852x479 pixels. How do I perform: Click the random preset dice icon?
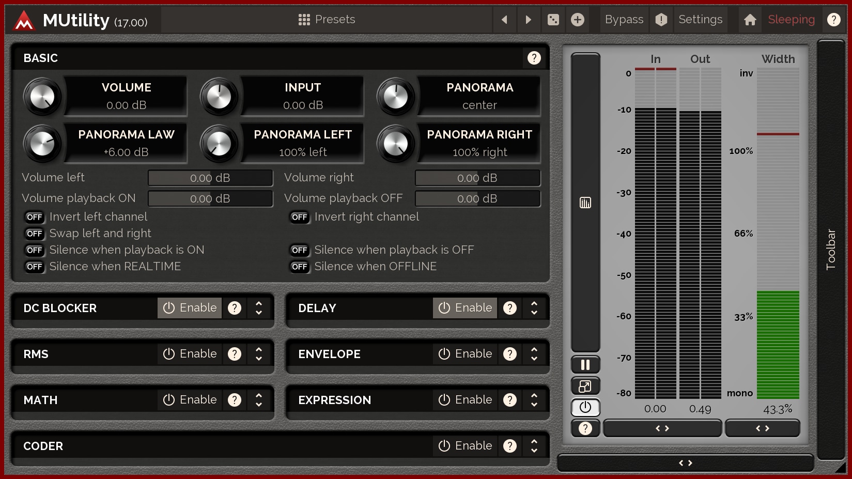[553, 20]
